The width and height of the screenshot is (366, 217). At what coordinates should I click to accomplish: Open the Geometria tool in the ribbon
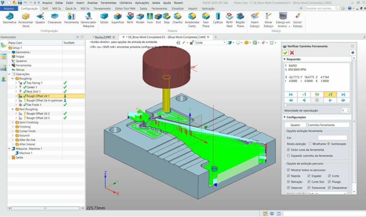coord(9,19)
